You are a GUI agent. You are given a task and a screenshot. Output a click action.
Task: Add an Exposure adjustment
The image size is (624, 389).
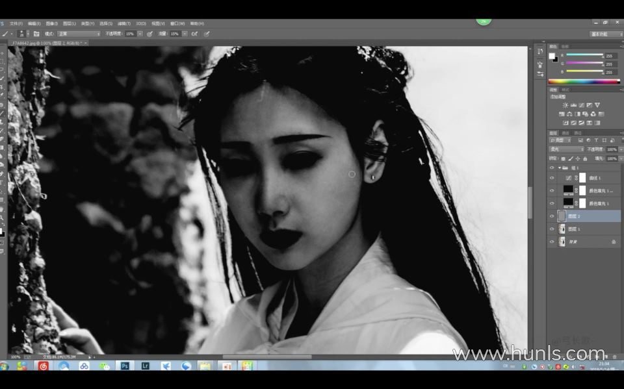[590, 105]
